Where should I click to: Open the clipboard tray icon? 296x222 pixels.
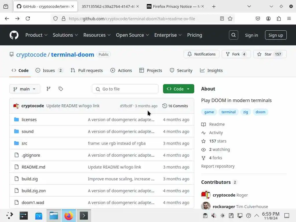(x=205, y=216)
